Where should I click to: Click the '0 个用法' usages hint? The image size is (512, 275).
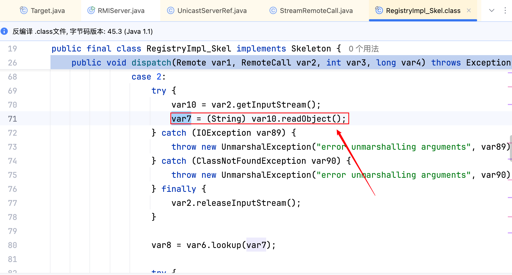363,49
